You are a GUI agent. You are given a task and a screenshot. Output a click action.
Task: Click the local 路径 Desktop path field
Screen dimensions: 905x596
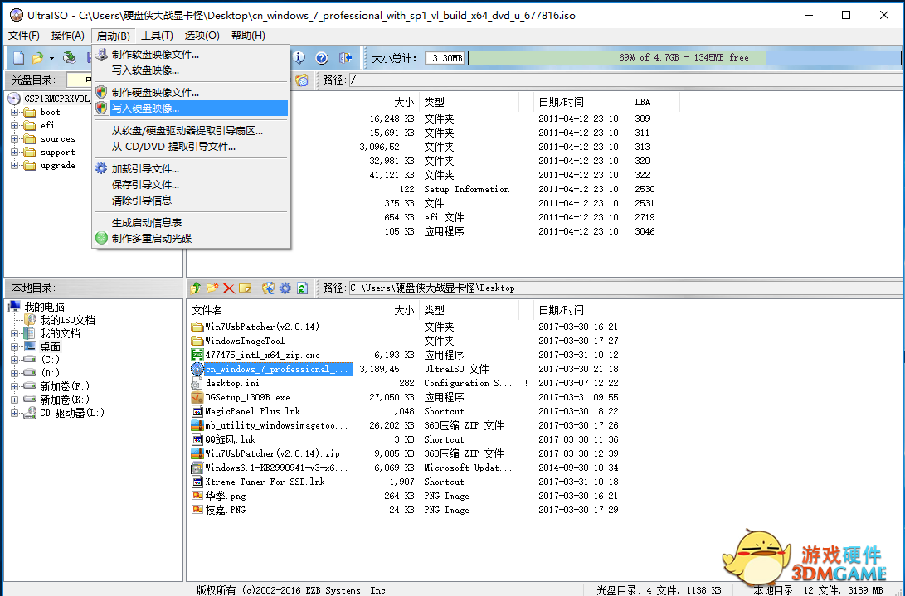coord(625,288)
